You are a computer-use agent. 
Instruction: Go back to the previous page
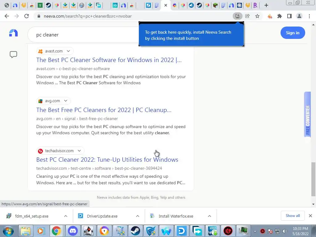7,16
